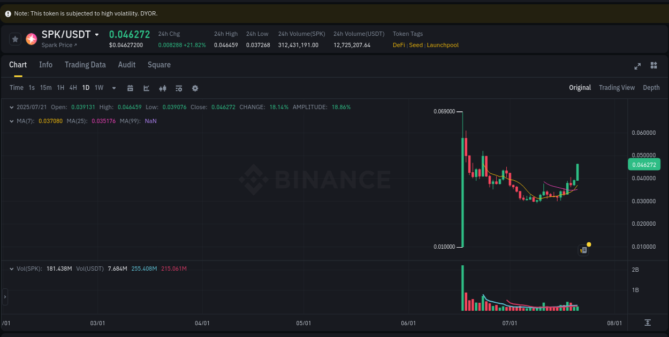Hide side panel using left edge arrow

pyautogui.click(x=4, y=296)
